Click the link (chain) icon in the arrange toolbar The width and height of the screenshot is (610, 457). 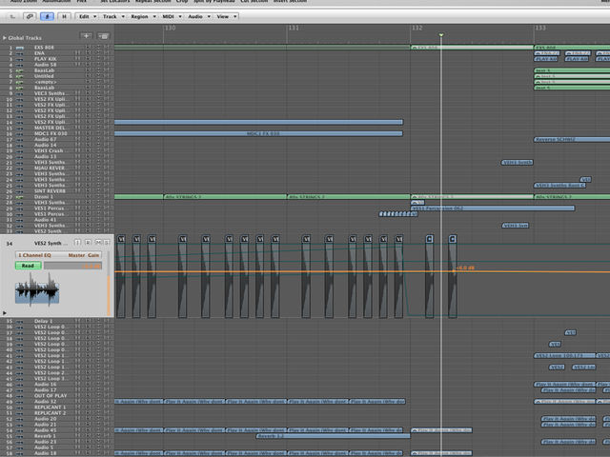click(30, 16)
